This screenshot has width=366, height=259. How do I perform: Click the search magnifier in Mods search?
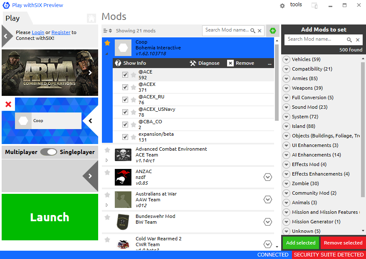tap(253, 31)
